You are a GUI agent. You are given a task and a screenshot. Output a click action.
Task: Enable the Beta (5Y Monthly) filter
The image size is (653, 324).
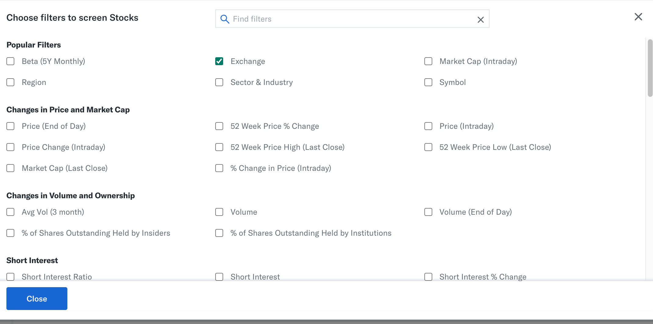point(10,61)
